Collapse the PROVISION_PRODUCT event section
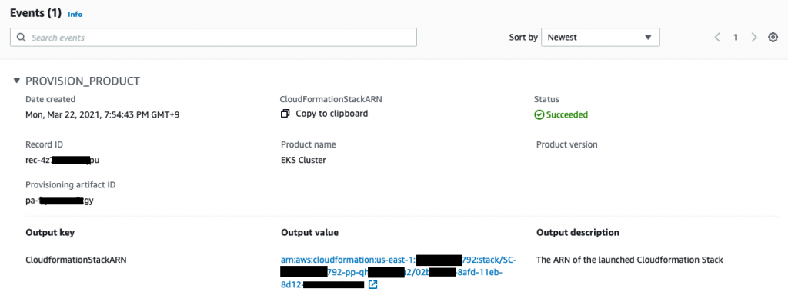 [17, 80]
